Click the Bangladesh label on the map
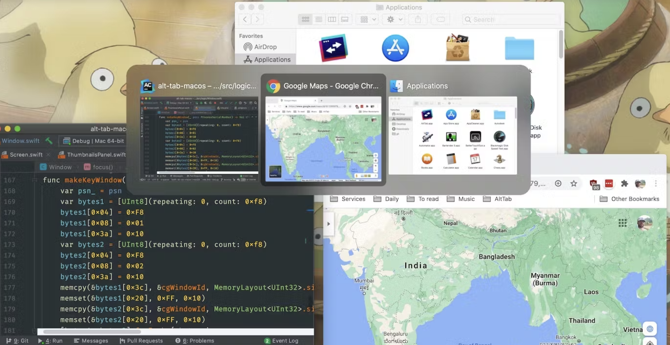Viewport: 670px width, 345px height. [497, 257]
